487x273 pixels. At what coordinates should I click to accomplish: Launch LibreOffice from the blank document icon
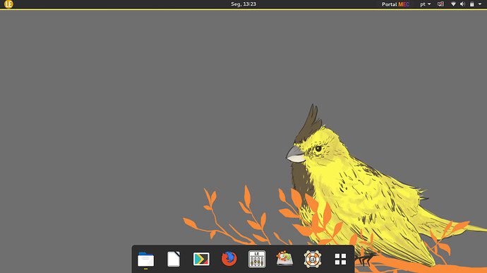[174, 259]
